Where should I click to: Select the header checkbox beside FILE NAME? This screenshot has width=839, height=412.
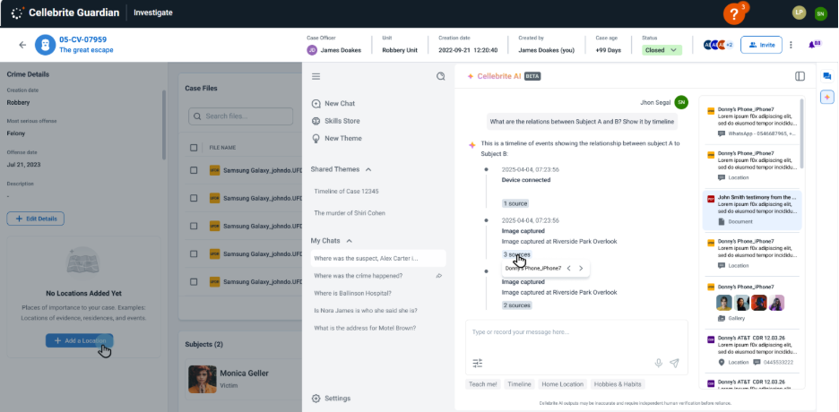pos(194,148)
